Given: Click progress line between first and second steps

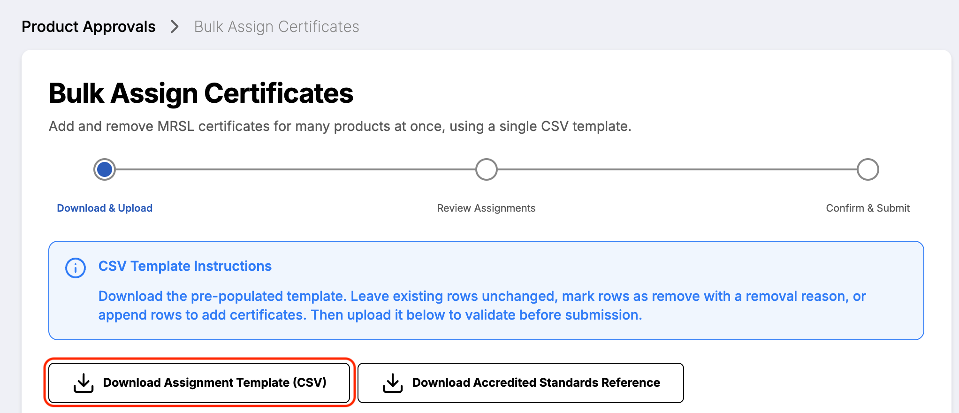Looking at the screenshot, I should tap(295, 169).
